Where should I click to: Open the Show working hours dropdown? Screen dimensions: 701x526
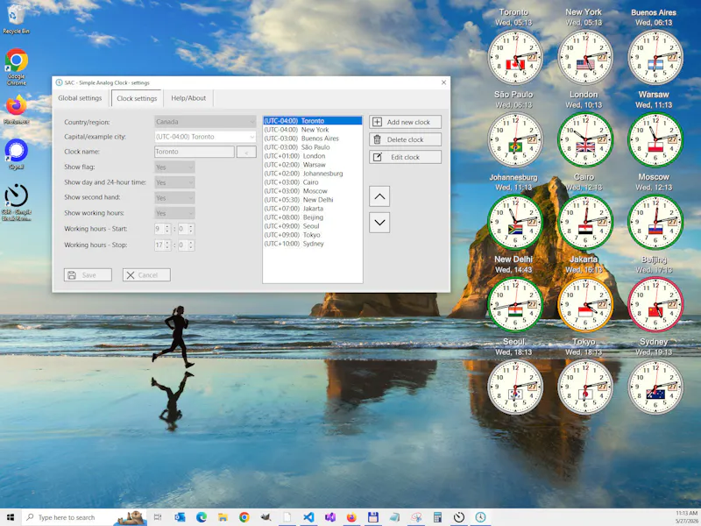pyautogui.click(x=174, y=213)
